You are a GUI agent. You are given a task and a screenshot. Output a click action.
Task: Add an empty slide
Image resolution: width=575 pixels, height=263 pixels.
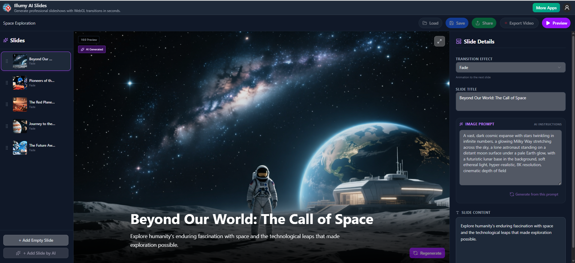[36, 240]
